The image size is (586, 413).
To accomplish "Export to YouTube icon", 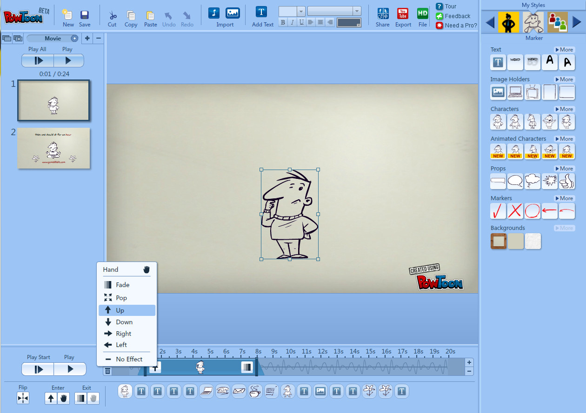I will [403, 13].
